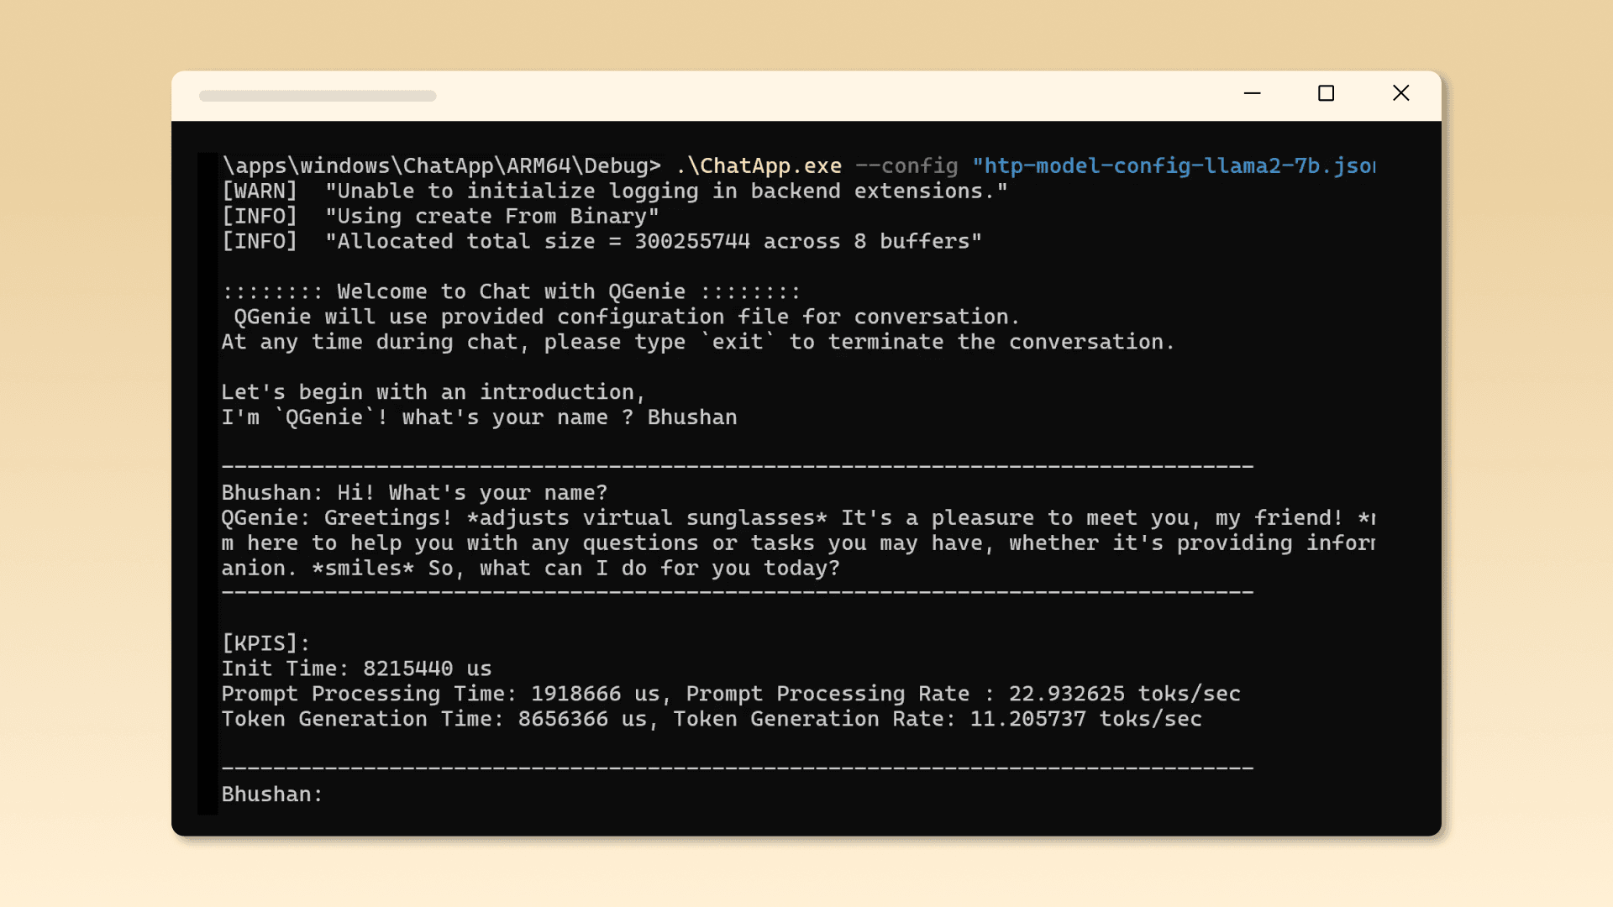This screenshot has height=907, width=1613.
Task: Click the "Init Time: 8215440 us" line
Action: coord(356,669)
